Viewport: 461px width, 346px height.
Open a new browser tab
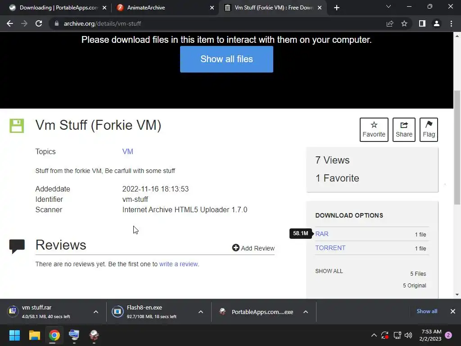[x=337, y=8]
